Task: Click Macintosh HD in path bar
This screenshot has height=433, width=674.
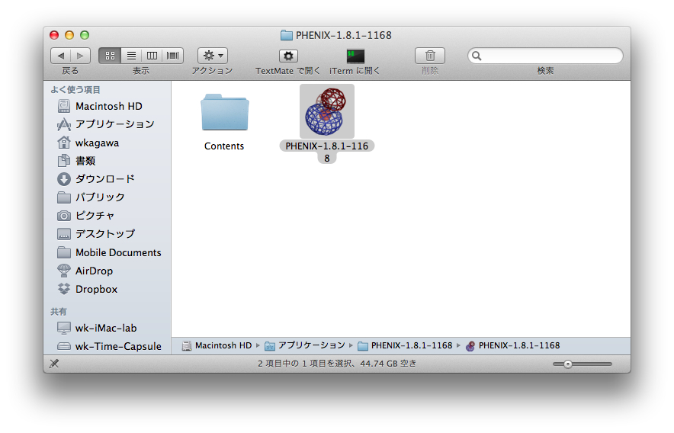Action: 217,345
